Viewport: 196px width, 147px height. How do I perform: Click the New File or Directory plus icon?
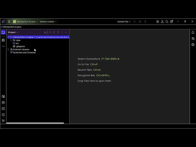click(x=45, y=32)
